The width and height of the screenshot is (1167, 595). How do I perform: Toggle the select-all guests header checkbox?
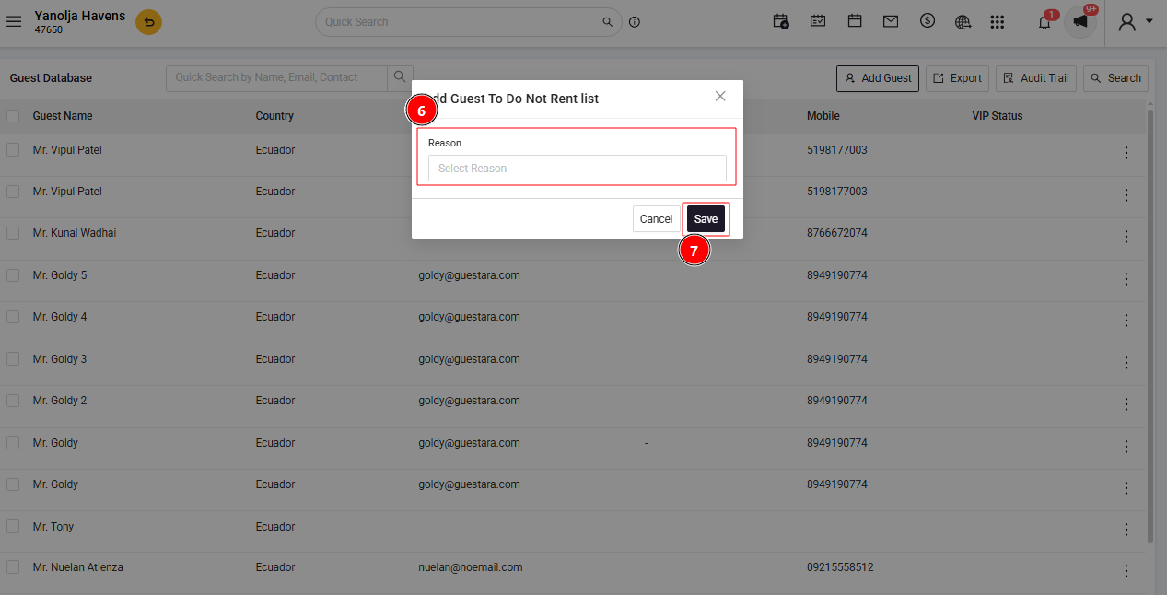(13, 116)
